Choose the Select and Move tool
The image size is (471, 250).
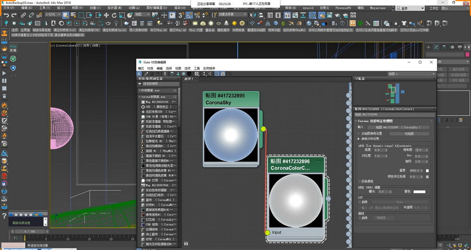[x=106, y=15]
